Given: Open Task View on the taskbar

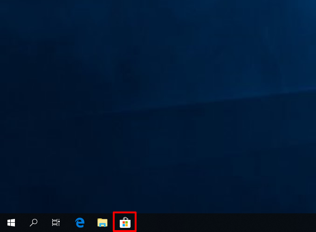Looking at the screenshot, I should pos(56,223).
